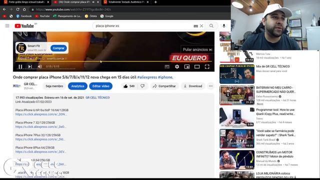The height and width of the screenshot is (180, 320).
Task: Switch to theater mode
Action: coord(197,66)
